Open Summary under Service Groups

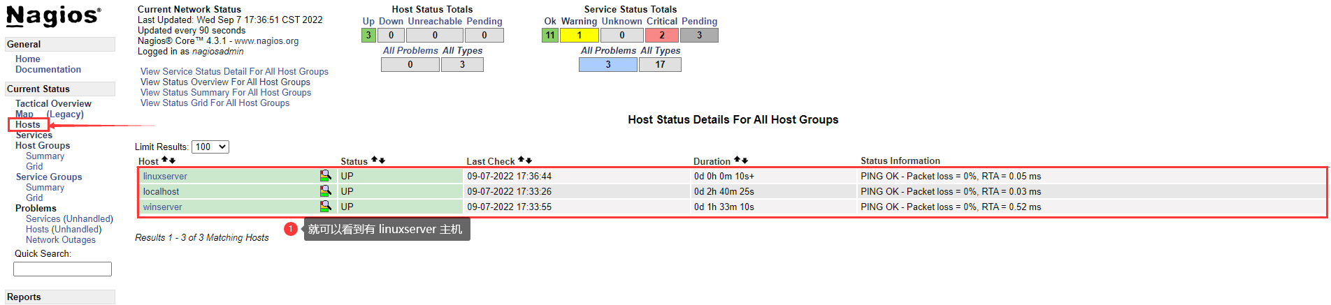point(45,187)
